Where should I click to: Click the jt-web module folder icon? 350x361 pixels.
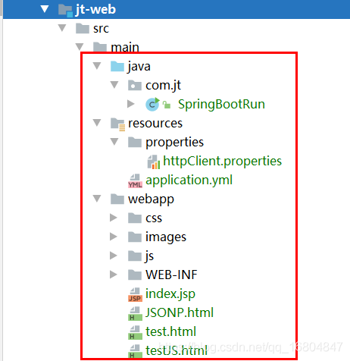pyautogui.click(x=65, y=11)
